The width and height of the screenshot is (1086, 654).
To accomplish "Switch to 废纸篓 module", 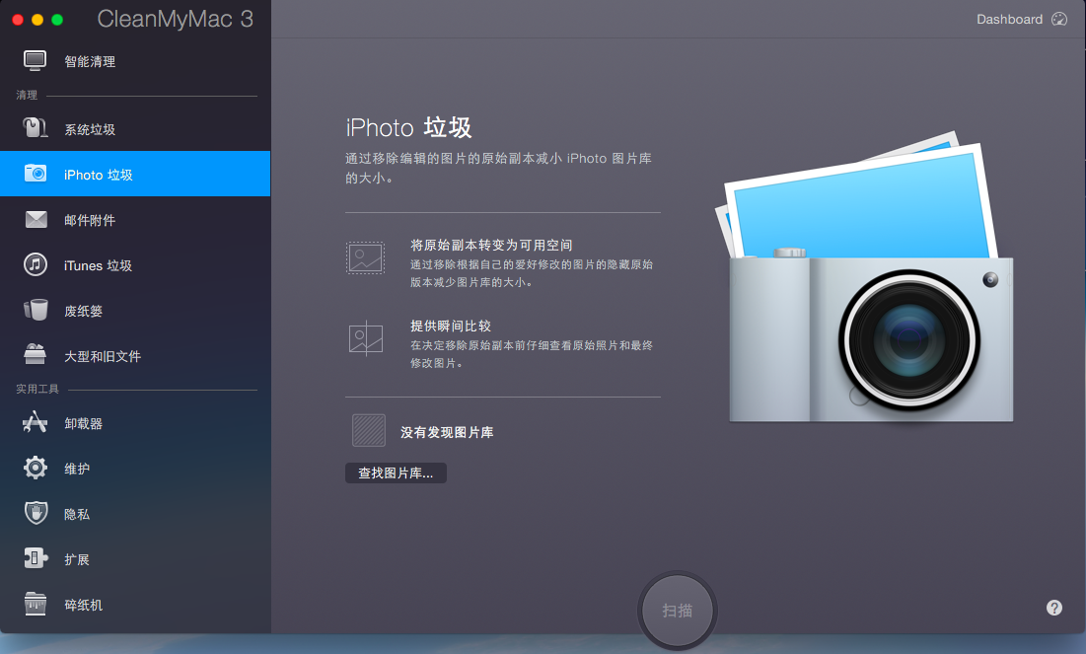I will click(135, 311).
